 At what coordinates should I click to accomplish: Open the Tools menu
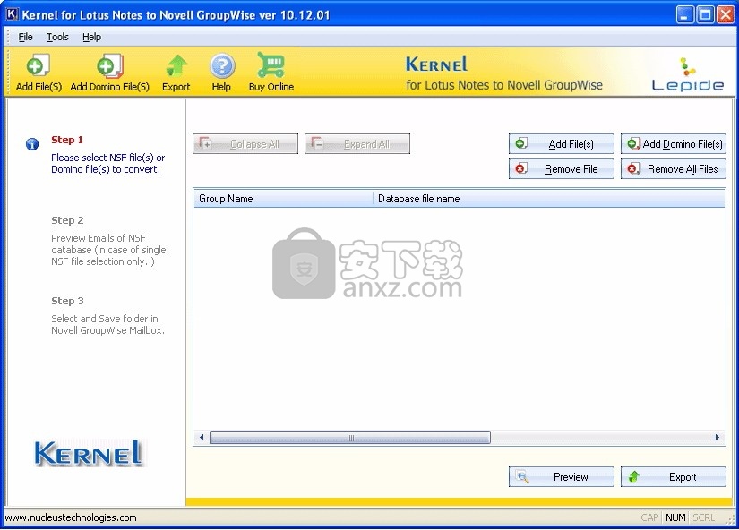pos(57,37)
